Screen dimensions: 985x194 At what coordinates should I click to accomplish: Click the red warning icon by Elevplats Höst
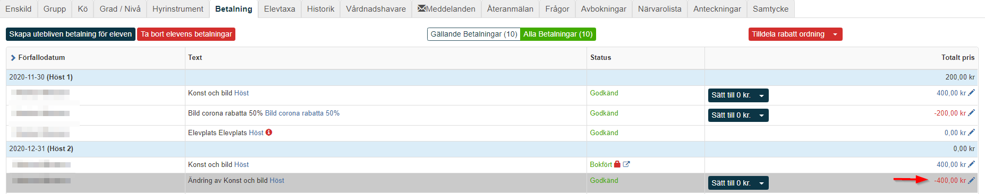click(x=269, y=133)
